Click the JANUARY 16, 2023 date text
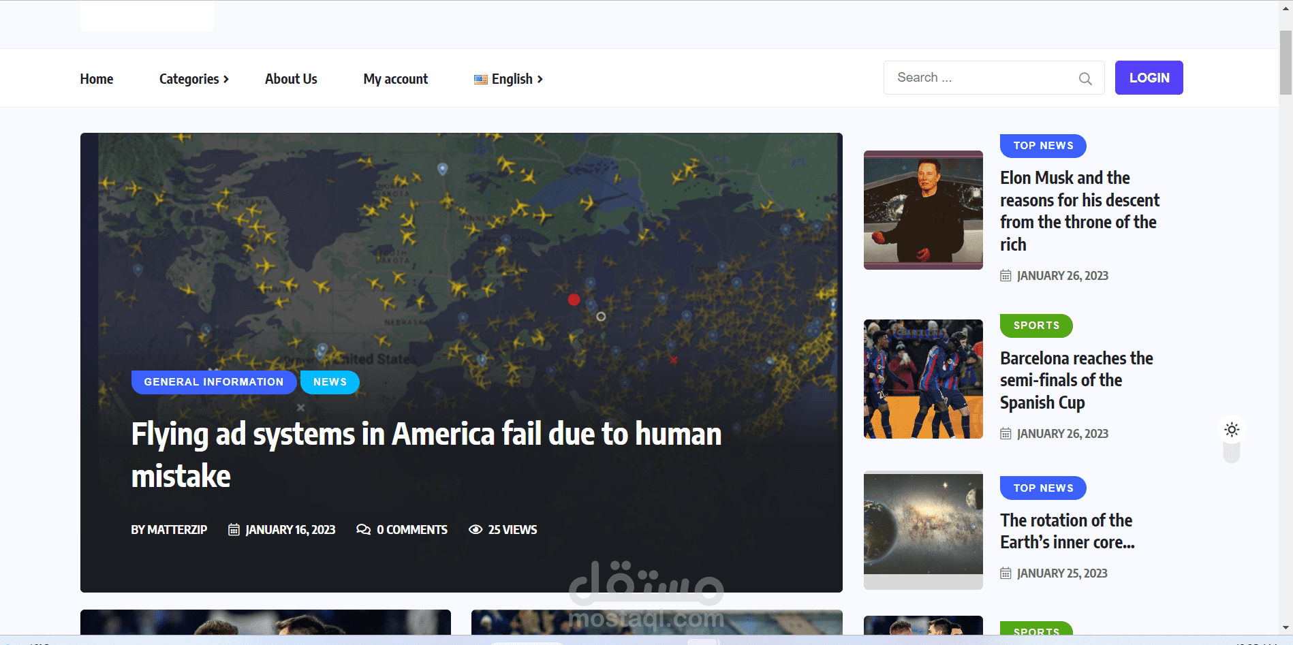Screen dimensions: 1293x645 pos(290,530)
